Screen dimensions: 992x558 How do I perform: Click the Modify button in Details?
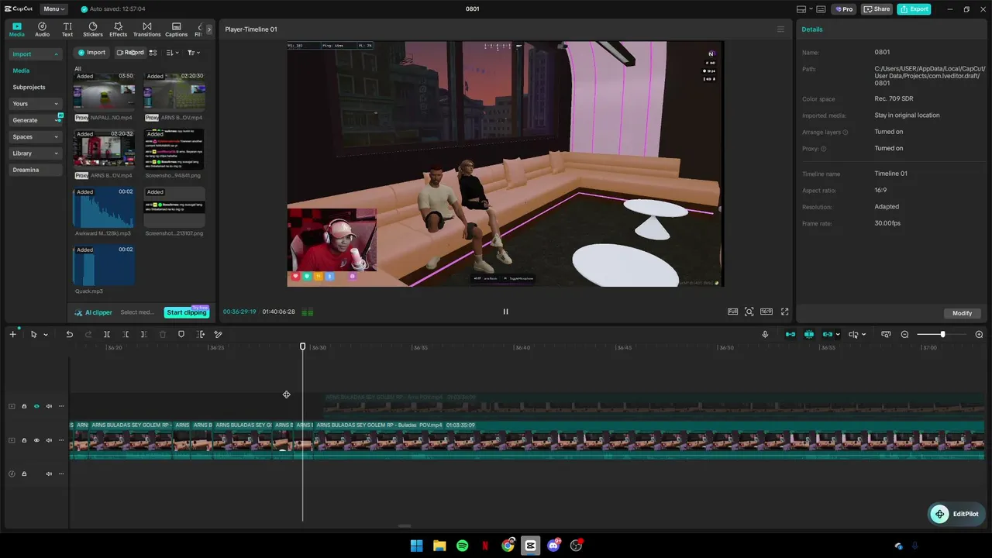(x=962, y=313)
